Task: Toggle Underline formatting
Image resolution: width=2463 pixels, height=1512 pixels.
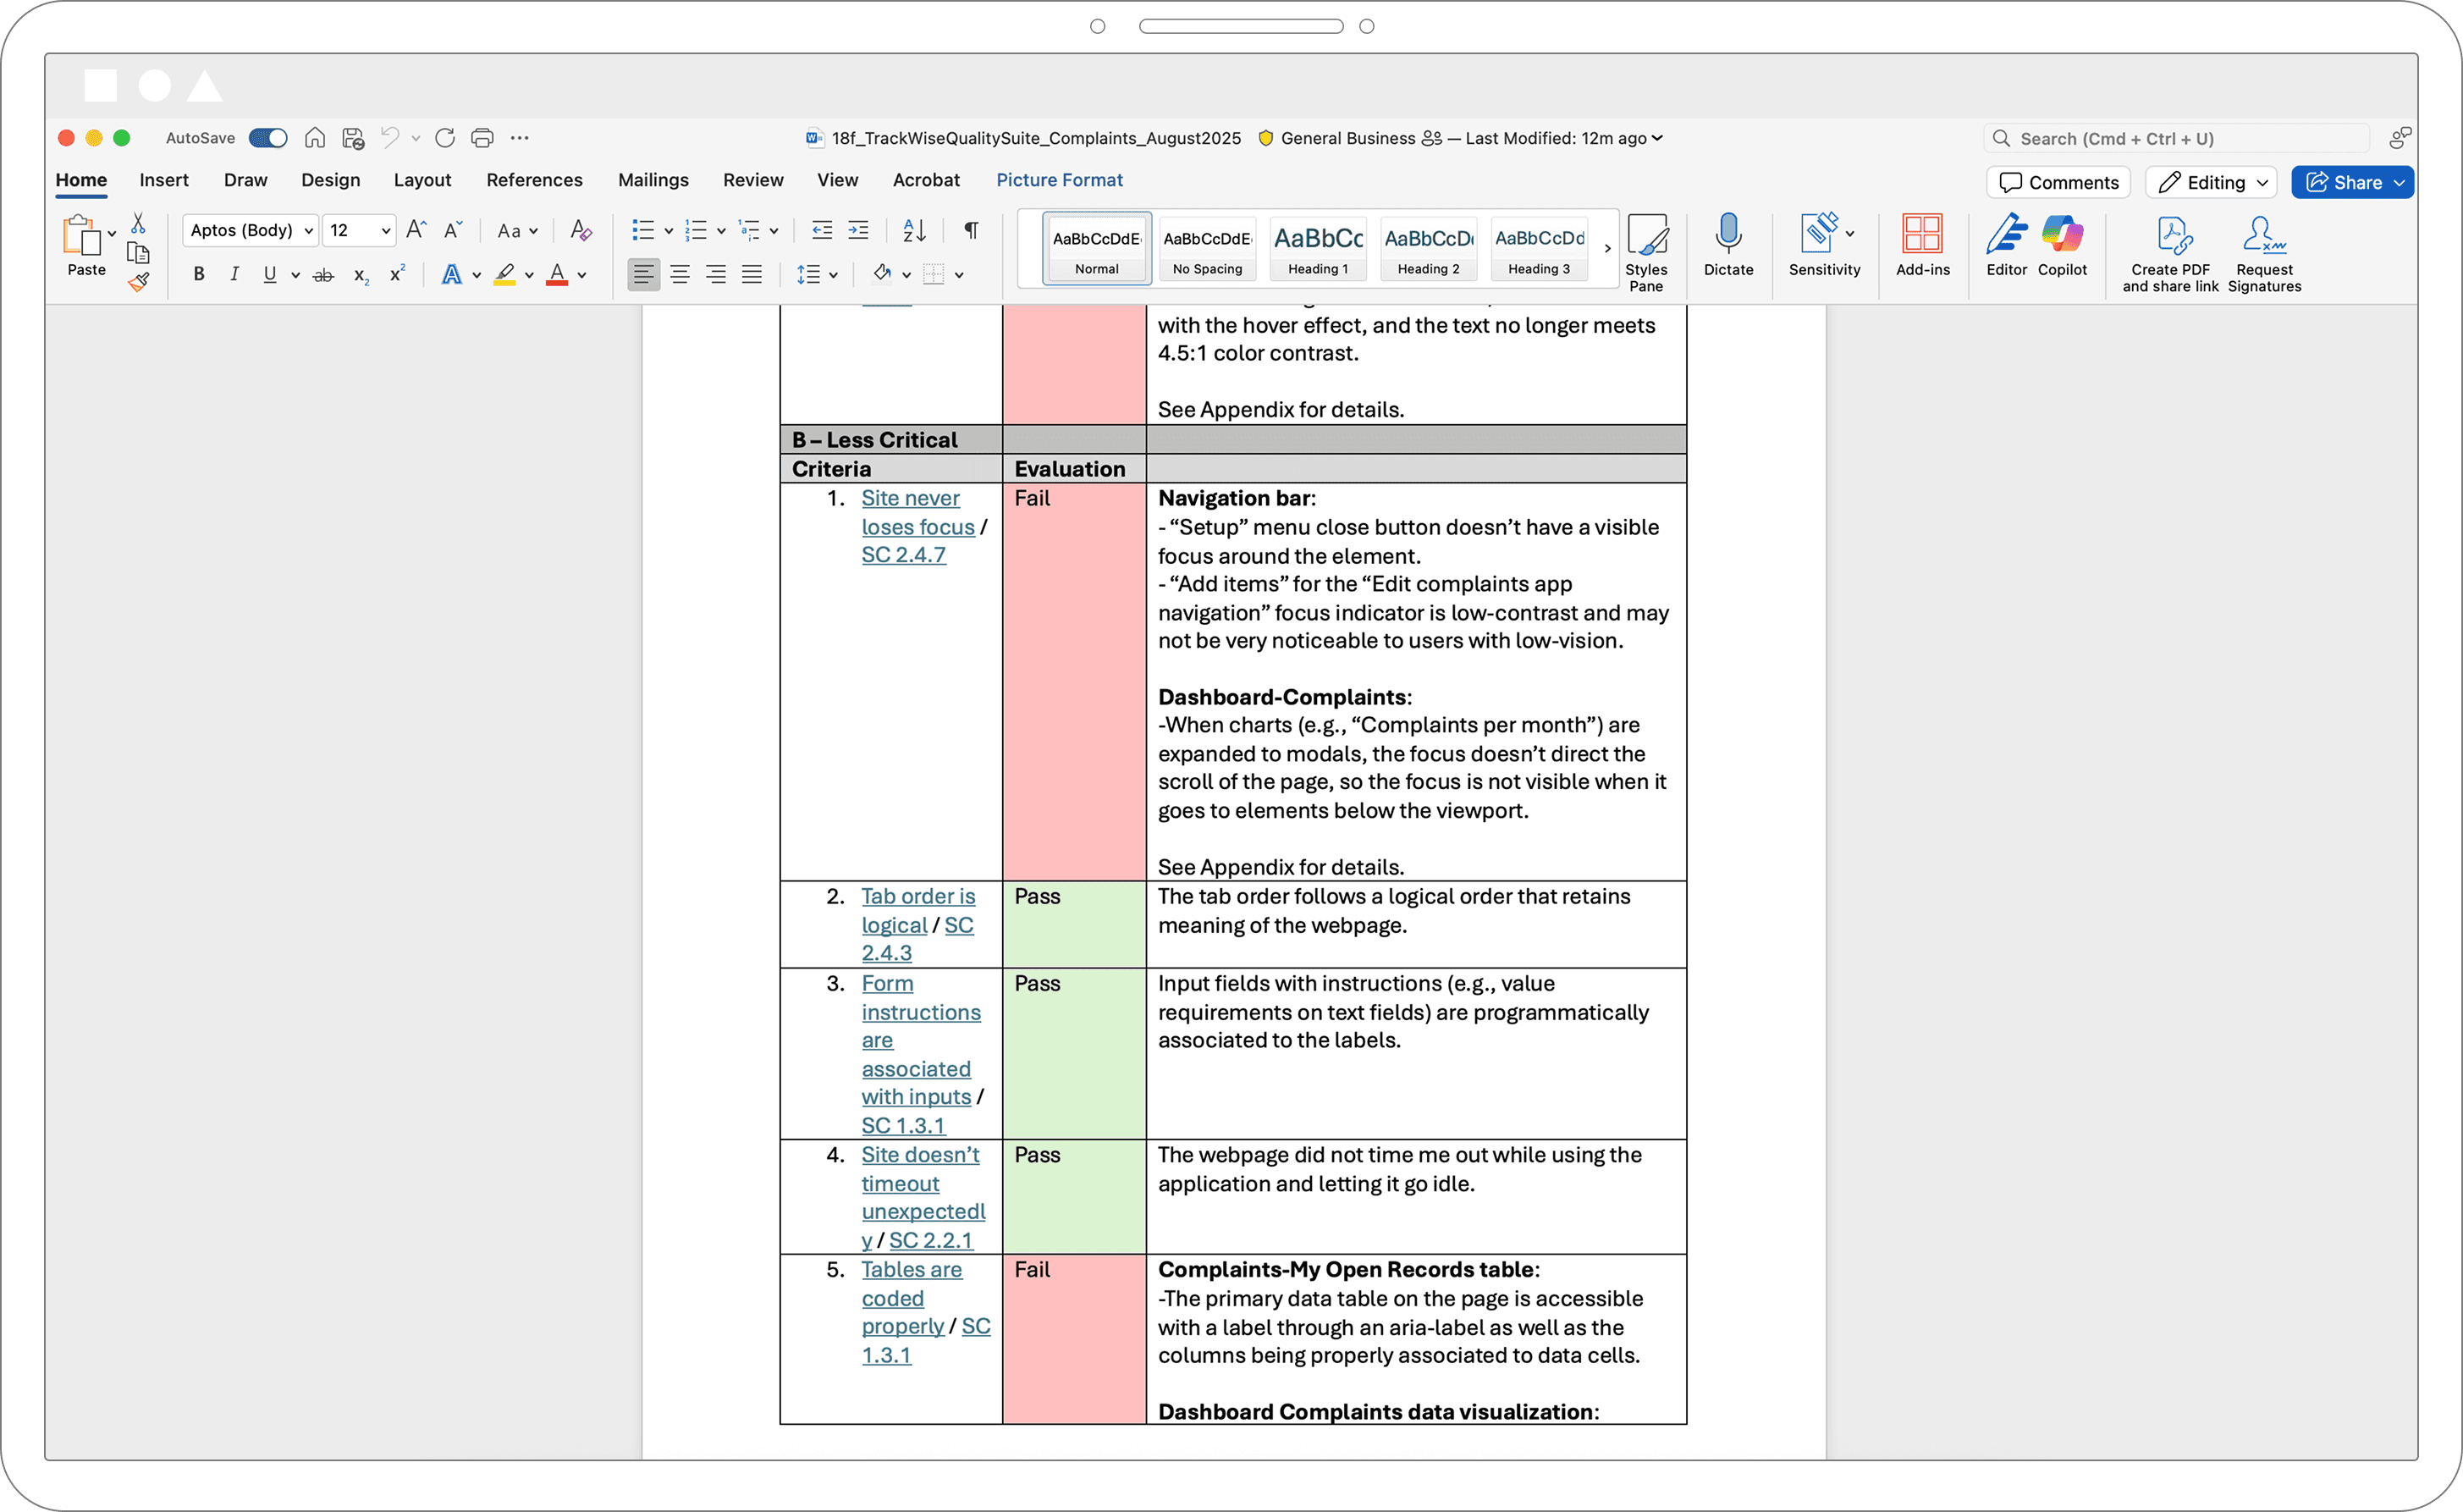Action: click(x=269, y=274)
